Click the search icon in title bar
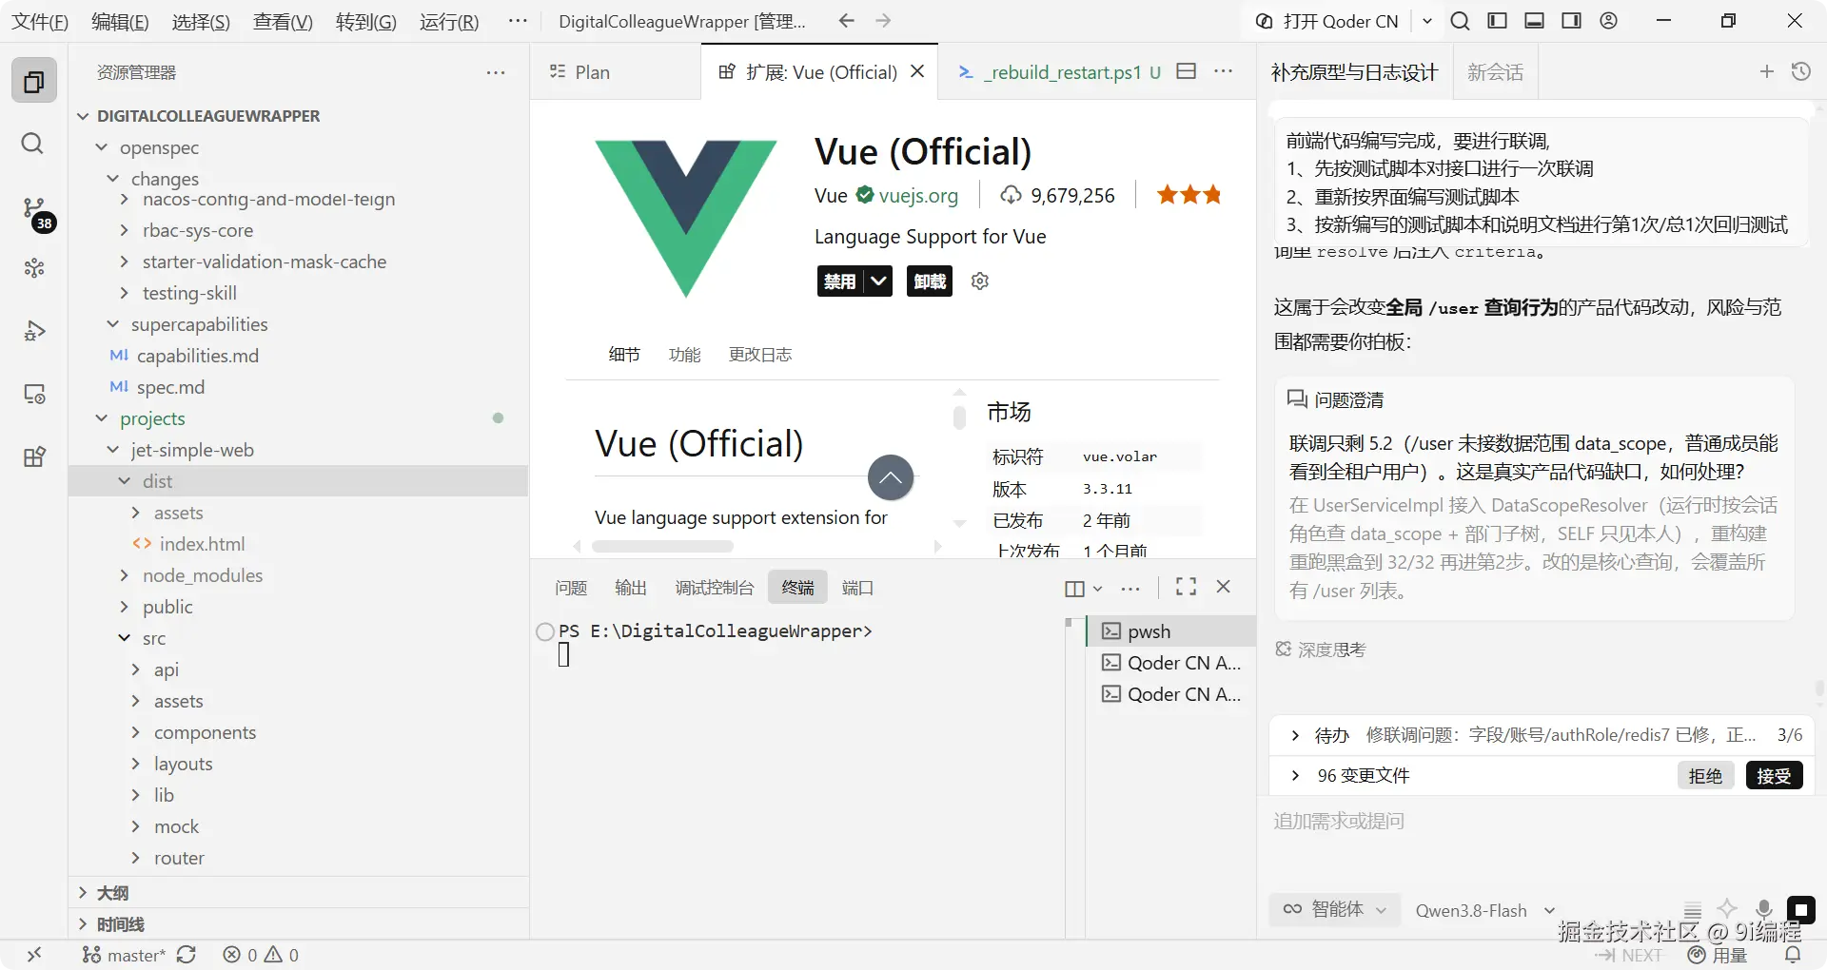The width and height of the screenshot is (1827, 970). pyautogui.click(x=1460, y=21)
